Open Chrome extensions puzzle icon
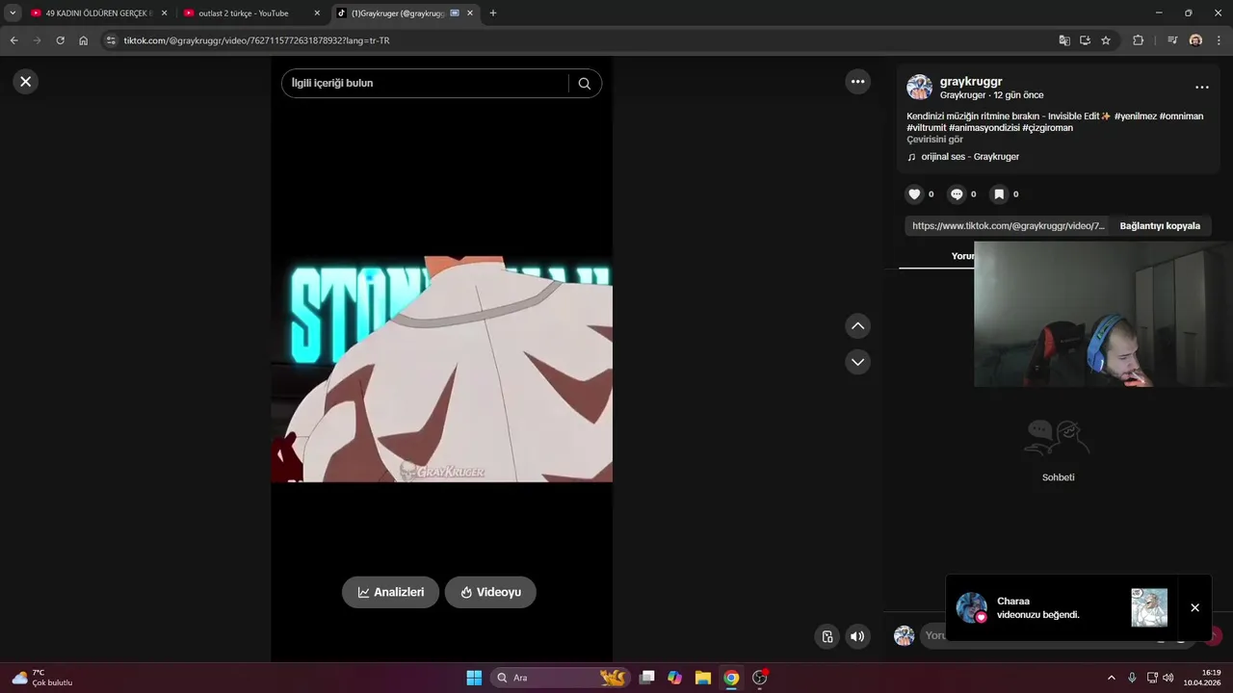Screen dimensions: 1233x693 click(x=1138, y=40)
